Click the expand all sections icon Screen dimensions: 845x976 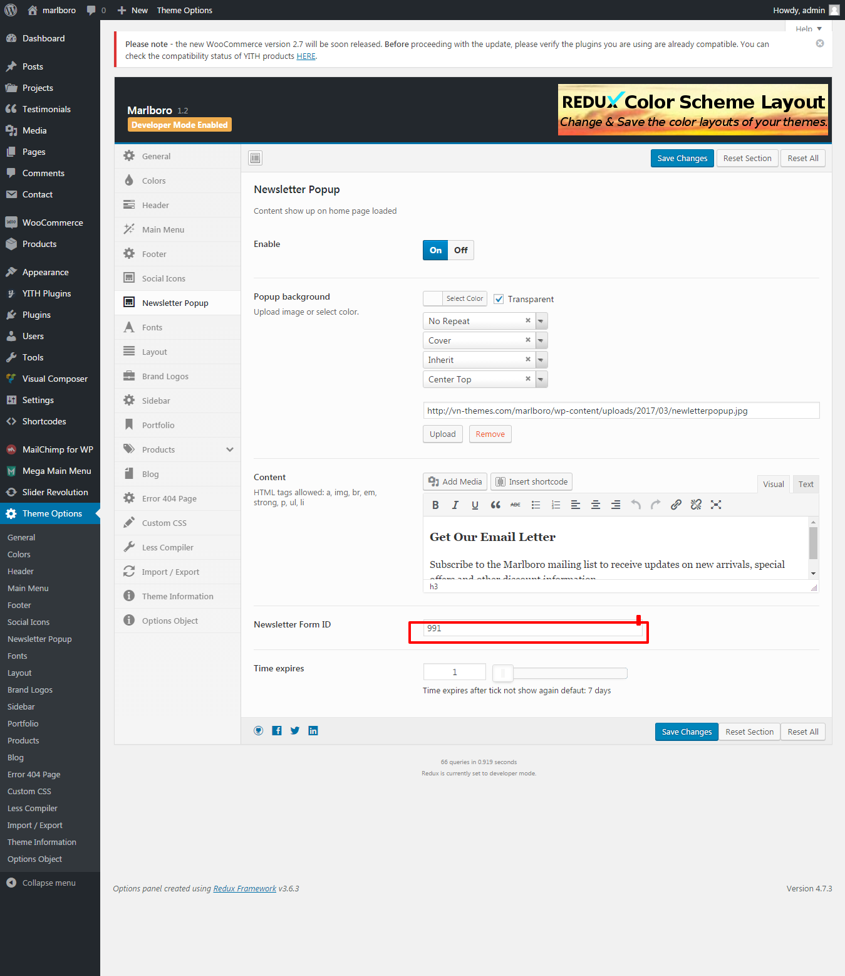(x=255, y=158)
